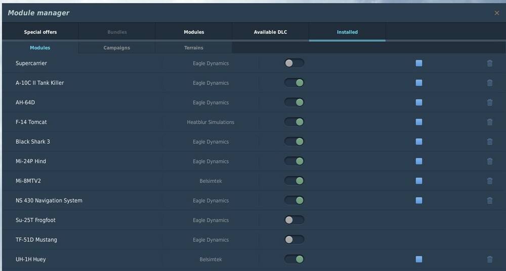The width and height of the screenshot is (506, 271).
Task: Enable the Supercarrier module switch
Action: [x=294, y=63]
